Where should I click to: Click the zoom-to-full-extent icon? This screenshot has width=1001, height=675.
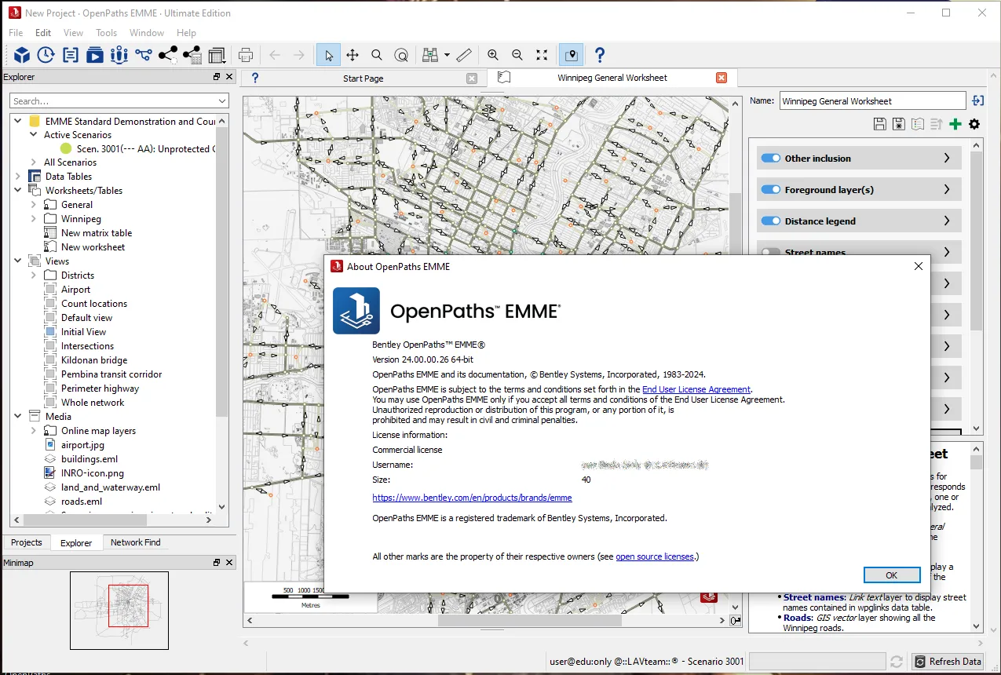coord(541,55)
